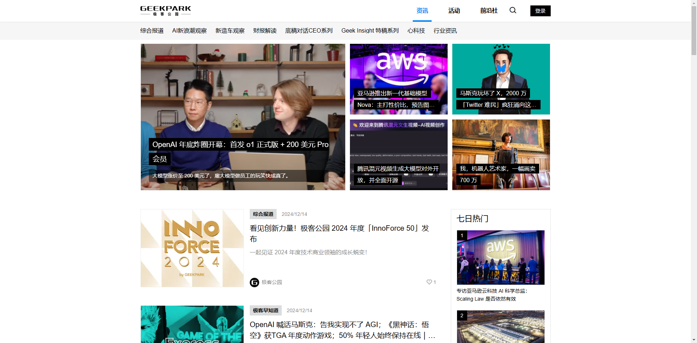Screen dimensions: 697x343
Task: Open the AI新浪潮观察 category
Action: [x=189, y=31]
